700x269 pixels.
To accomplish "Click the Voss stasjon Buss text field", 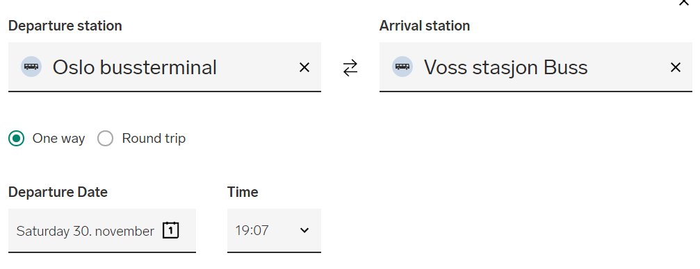I will click(x=536, y=67).
